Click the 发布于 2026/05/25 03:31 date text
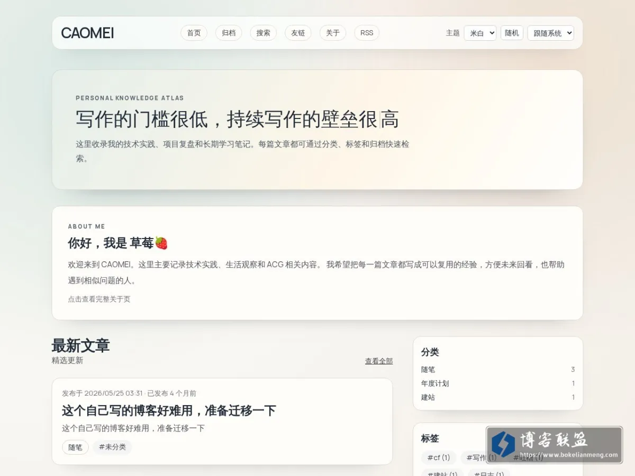 (x=102, y=393)
